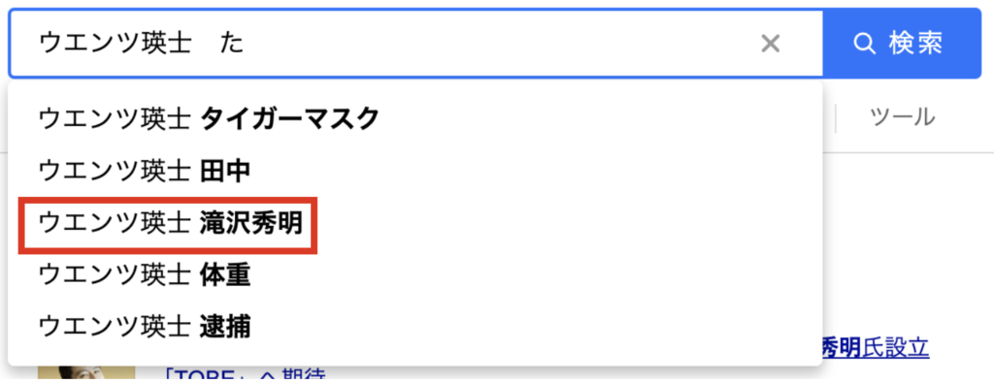
Task: Choose the ウエンツ瑛士 逮捕 suggestion
Action: pos(415,328)
